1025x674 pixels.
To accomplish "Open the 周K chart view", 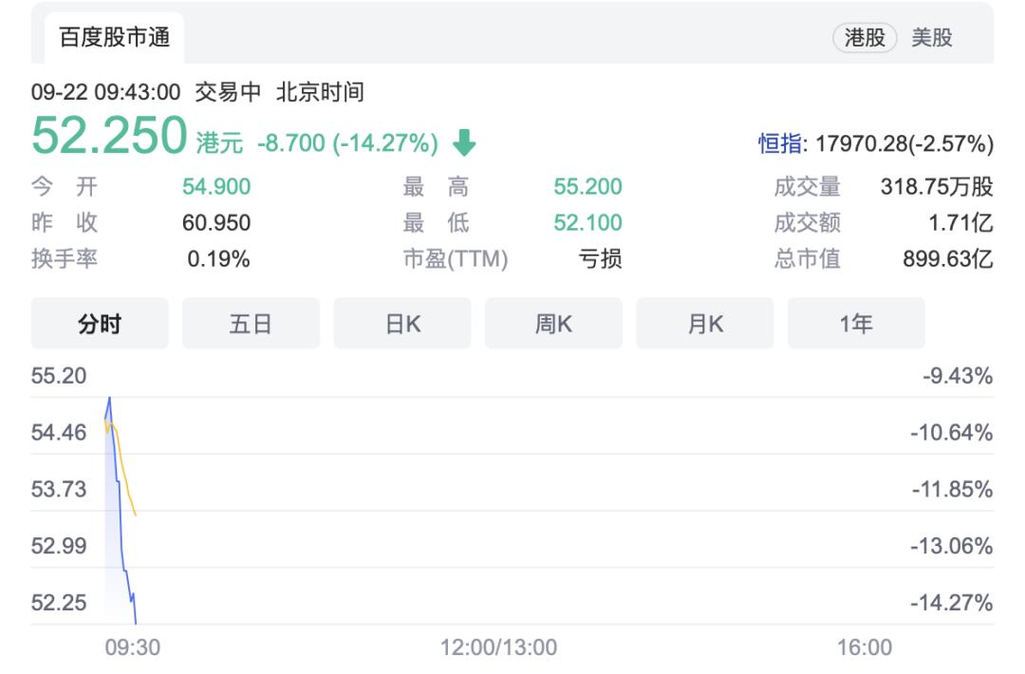I will (x=553, y=324).
